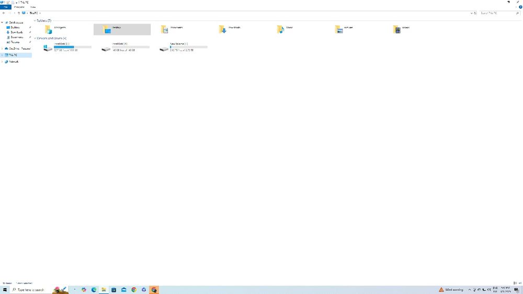Expand the OneDrive - Personal tree node
This screenshot has height=294, width=523.
coord(2,49)
